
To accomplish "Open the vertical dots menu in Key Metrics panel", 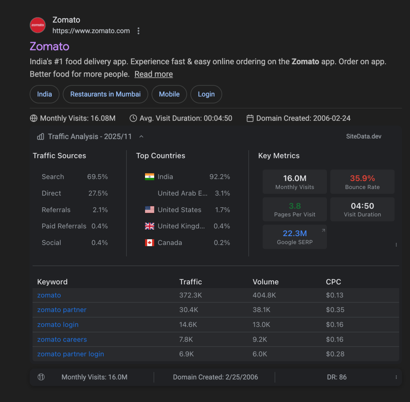I will point(396,244).
